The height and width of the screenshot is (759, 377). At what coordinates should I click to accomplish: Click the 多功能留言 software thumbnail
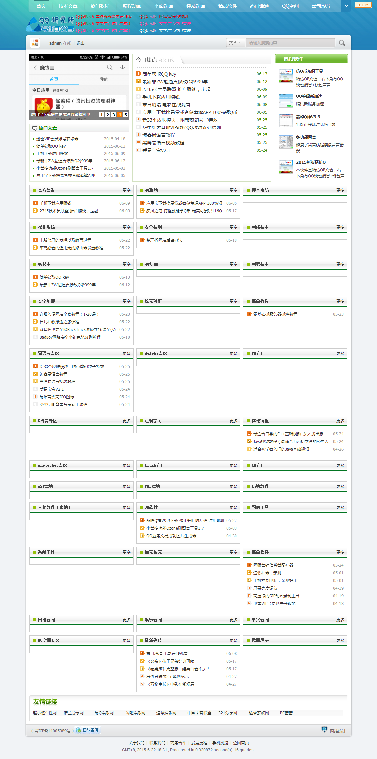[286, 141]
